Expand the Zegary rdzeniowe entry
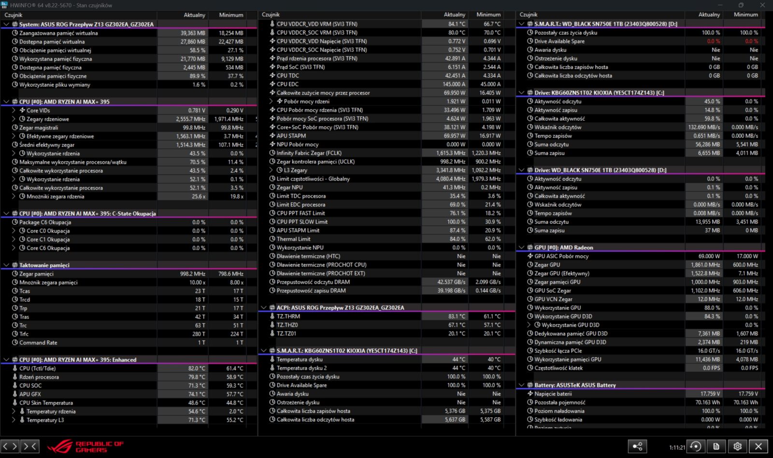The width and height of the screenshot is (773, 458). point(14,119)
